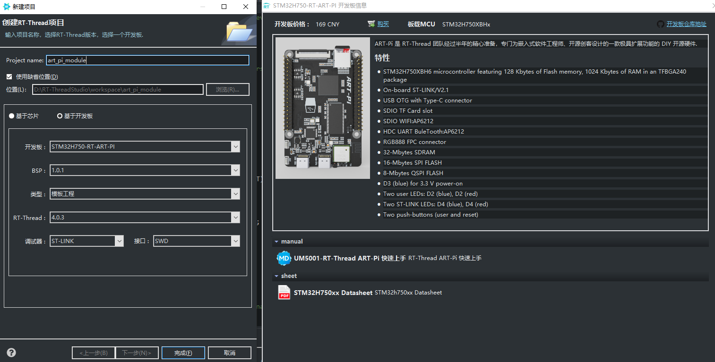Screen dimensions: 715x362
Task: Toggle the use default location checkbox
Action: (x=9, y=76)
